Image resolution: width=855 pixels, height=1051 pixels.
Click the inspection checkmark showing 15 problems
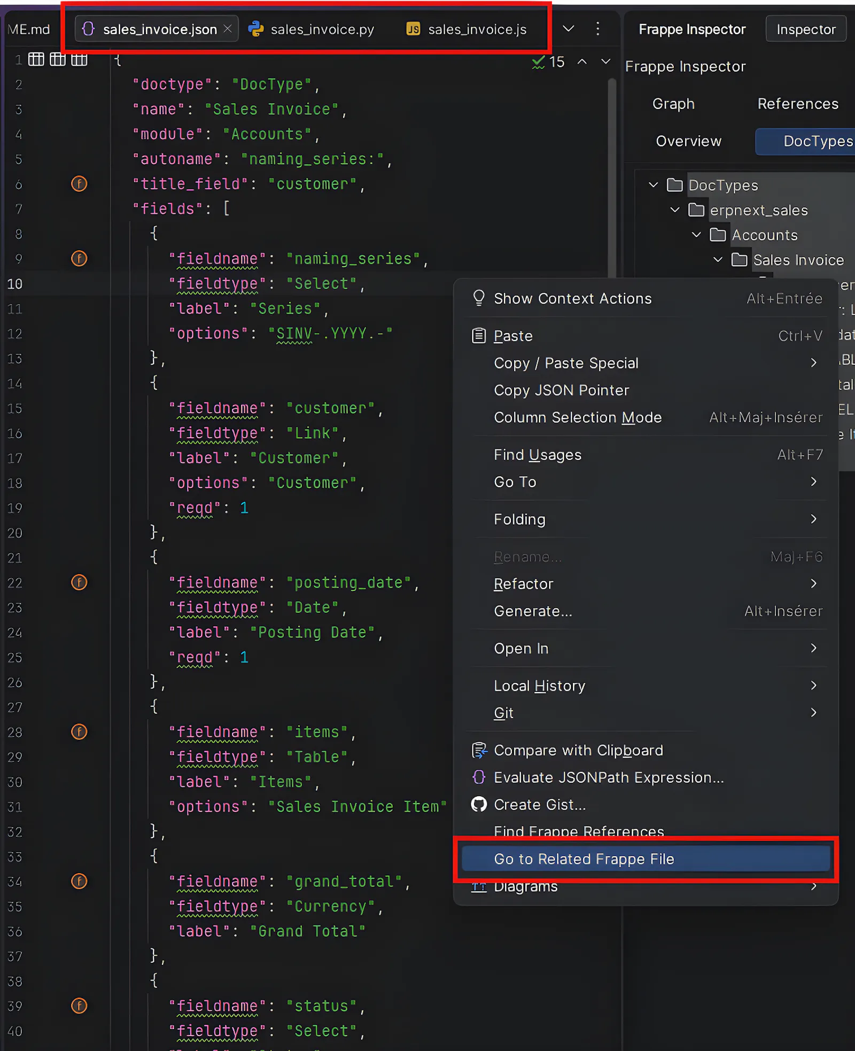coord(548,62)
